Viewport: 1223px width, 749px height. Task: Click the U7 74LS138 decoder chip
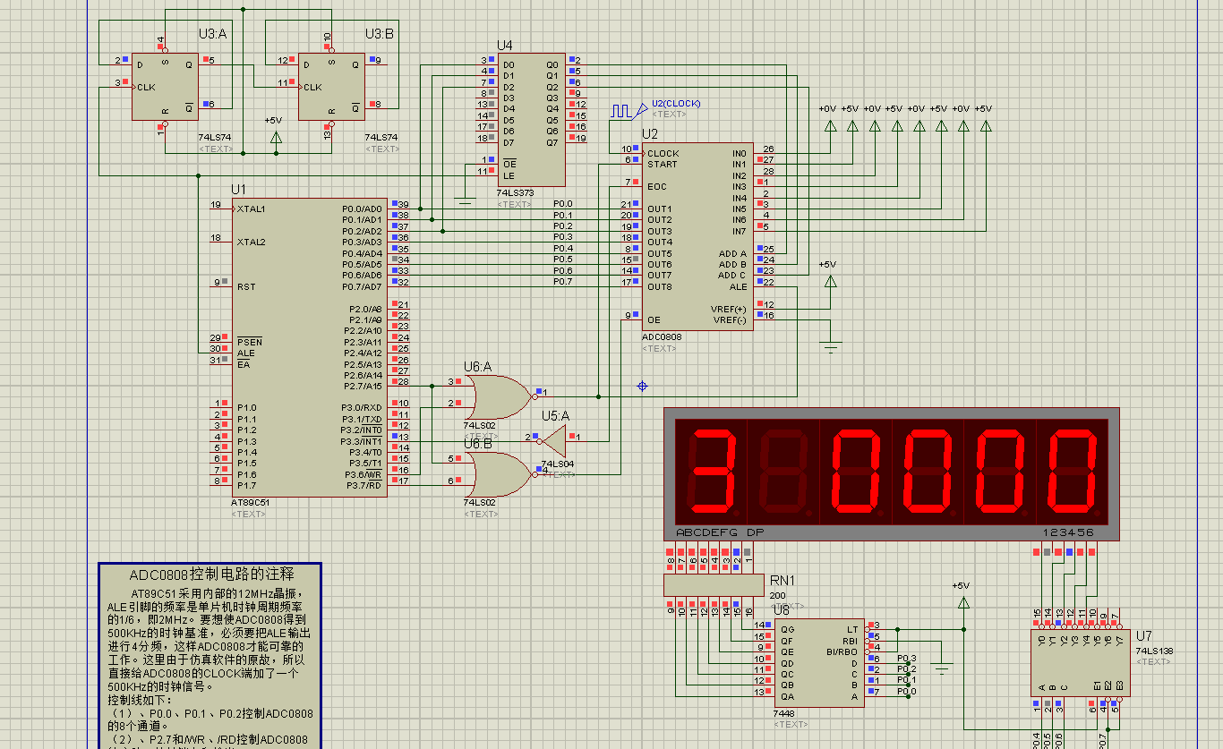coord(1080,663)
